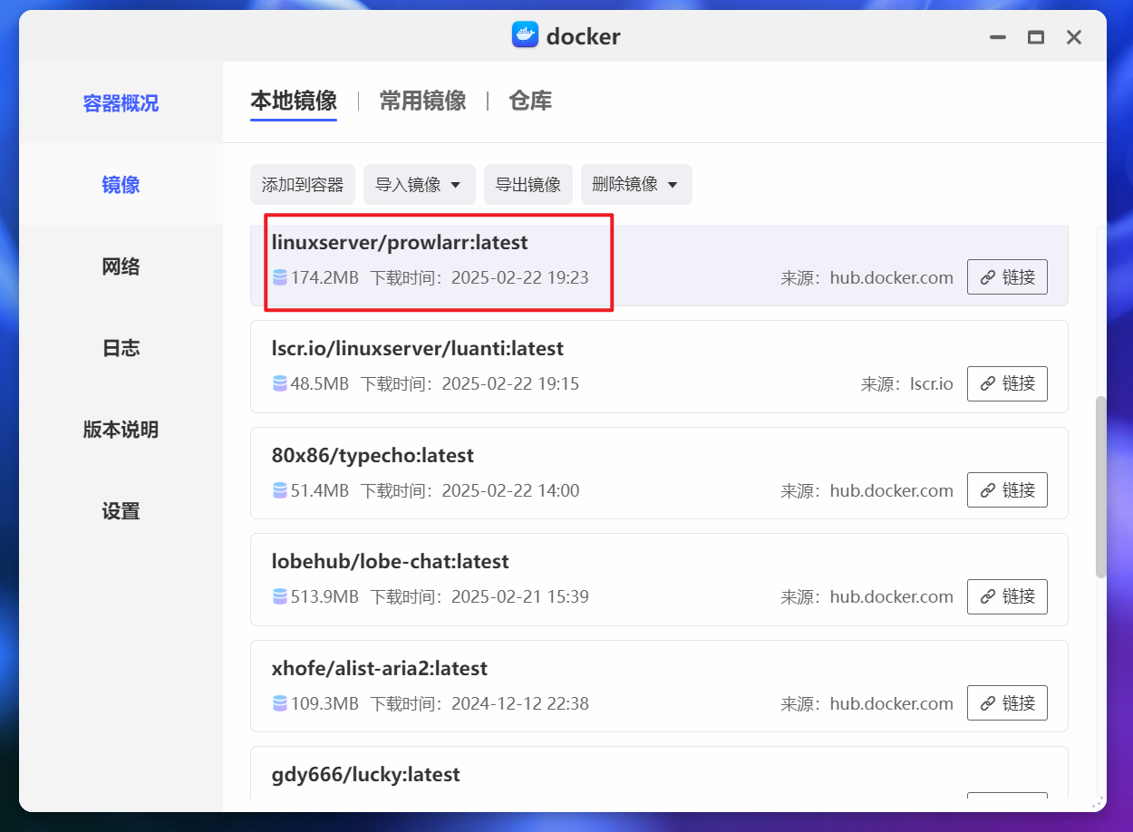Image resolution: width=1133 pixels, height=832 pixels.
Task: Click the size icon beside 48.5MB
Action: pyautogui.click(x=279, y=384)
